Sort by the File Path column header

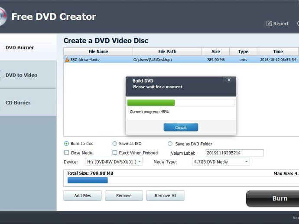pyautogui.click(x=167, y=51)
